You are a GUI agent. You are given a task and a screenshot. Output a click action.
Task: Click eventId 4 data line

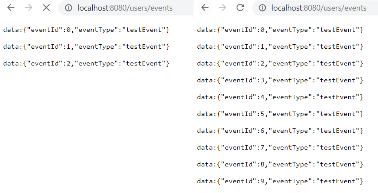click(280, 97)
